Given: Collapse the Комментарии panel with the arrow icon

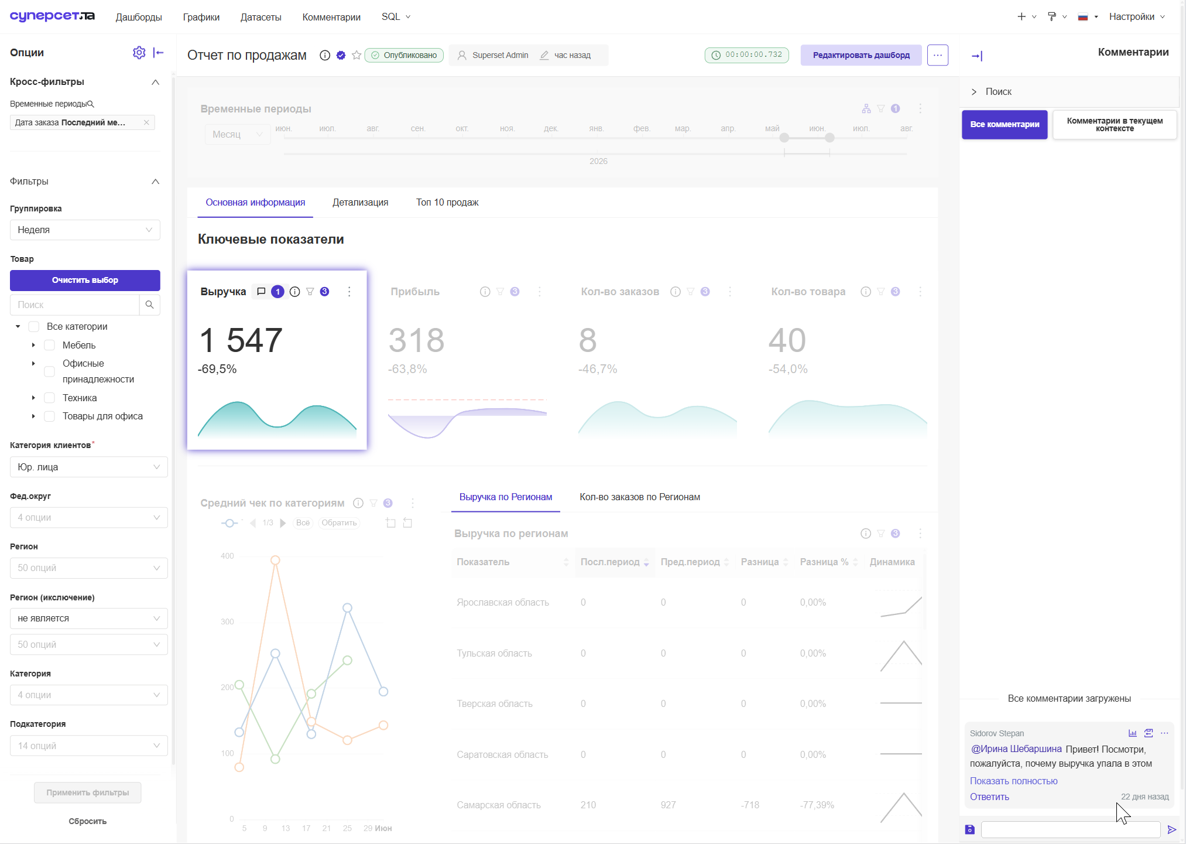Looking at the screenshot, I should pyautogui.click(x=977, y=56).
